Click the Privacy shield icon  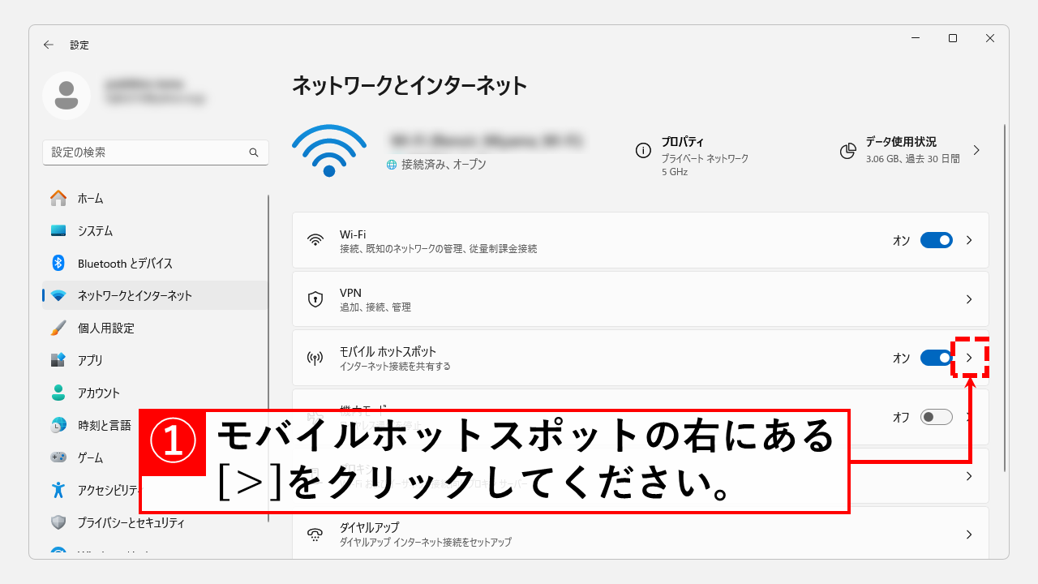point(58,522)
